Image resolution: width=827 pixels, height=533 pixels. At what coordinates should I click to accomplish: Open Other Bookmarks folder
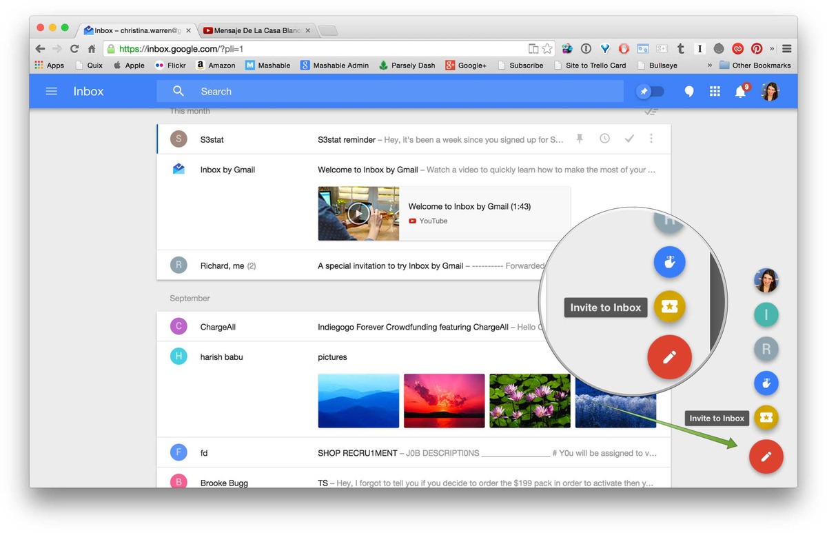tap(755, 66)
